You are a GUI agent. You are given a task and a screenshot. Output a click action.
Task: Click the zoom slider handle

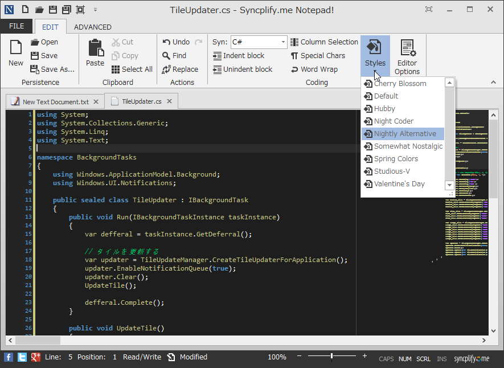coord(331,357)
